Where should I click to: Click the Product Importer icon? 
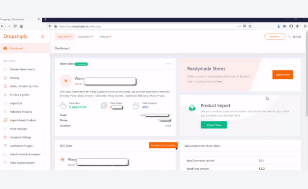[x=5, y=95]
